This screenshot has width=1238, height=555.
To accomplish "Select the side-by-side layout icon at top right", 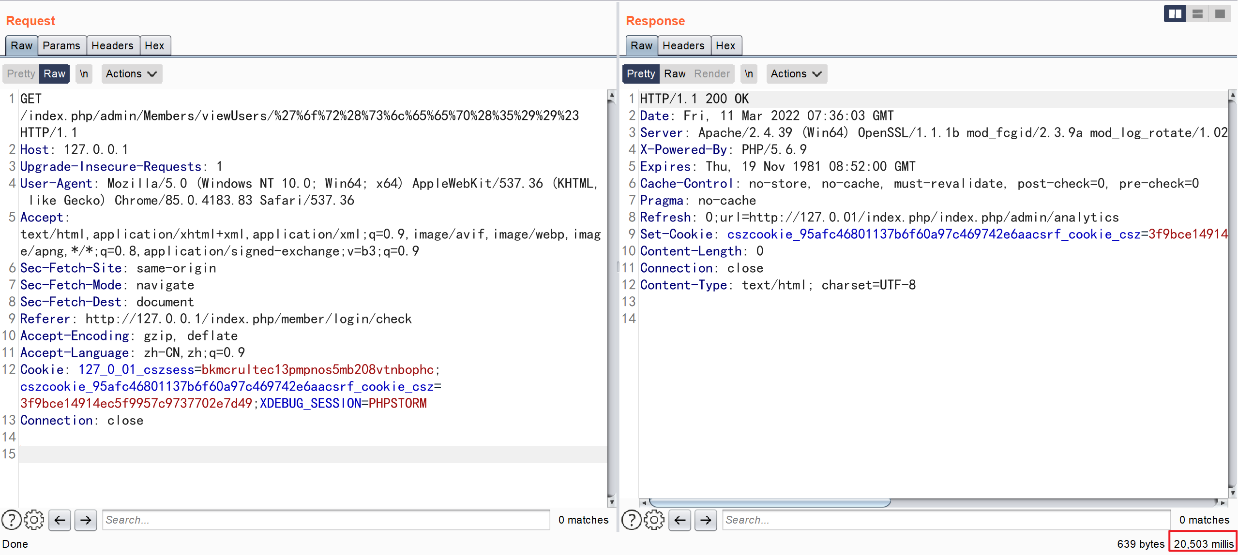I will click(1175, 13).
